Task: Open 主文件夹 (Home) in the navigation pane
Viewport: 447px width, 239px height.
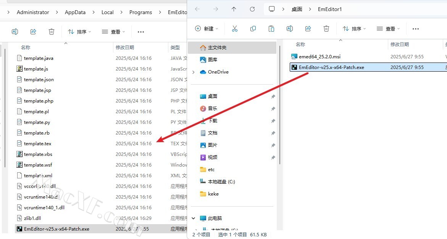Action: pyautogui.click(x=232, y=48)
